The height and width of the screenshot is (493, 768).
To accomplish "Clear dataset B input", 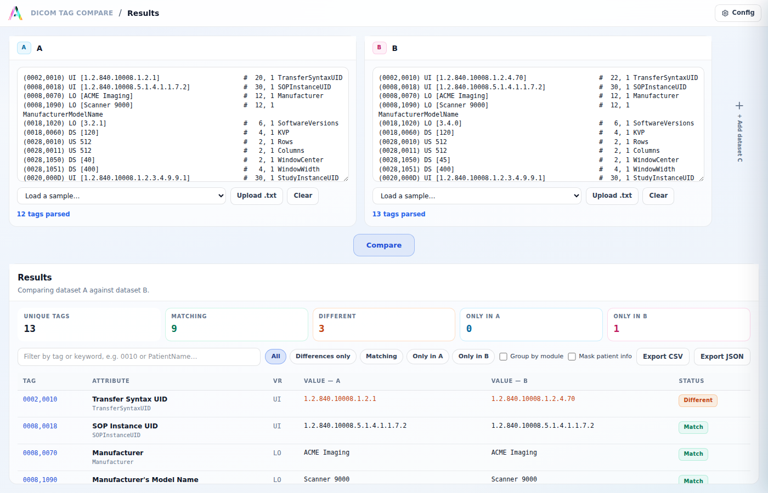I will point(658,196).
